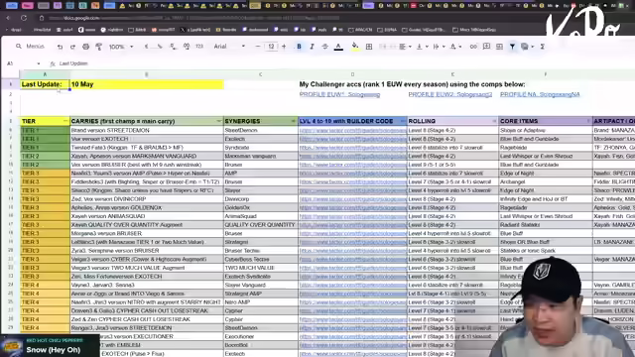Click the Insert comment icon

coord(486,47)
